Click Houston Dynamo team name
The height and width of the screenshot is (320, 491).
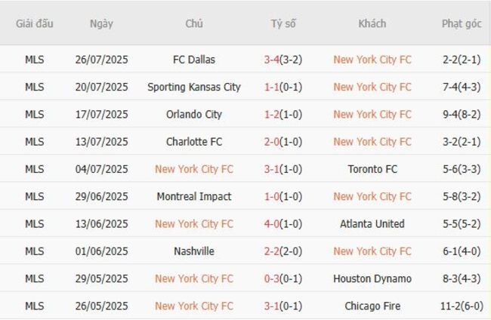tap(372, 278)
